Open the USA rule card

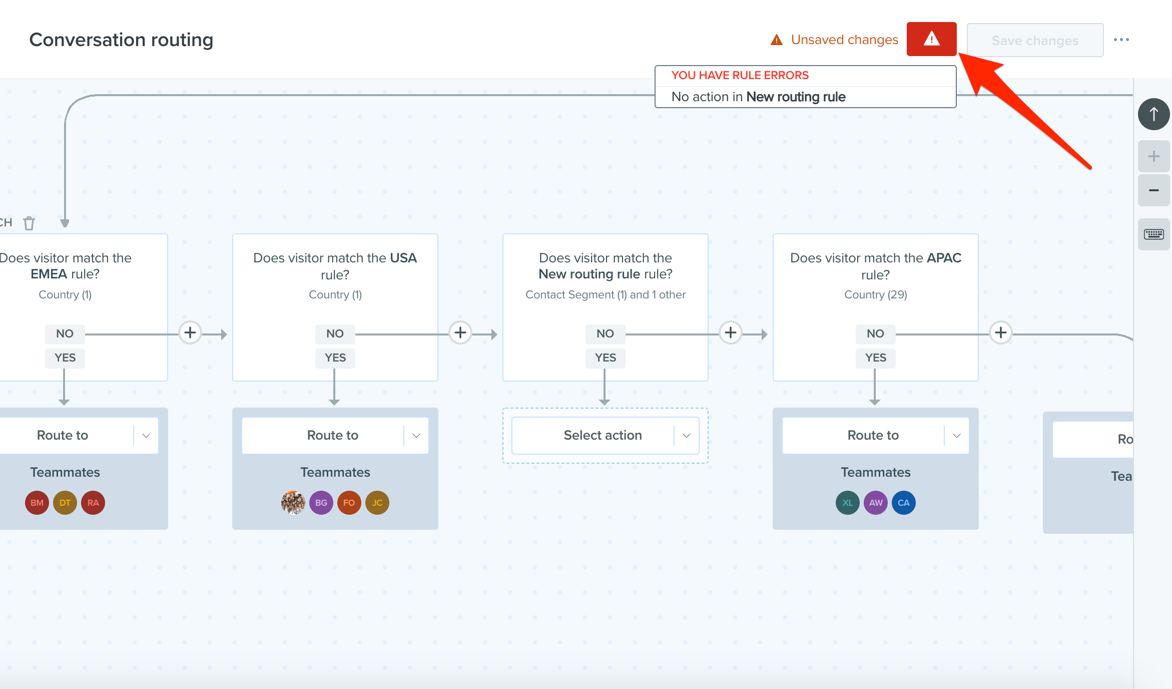coord(335,307)
